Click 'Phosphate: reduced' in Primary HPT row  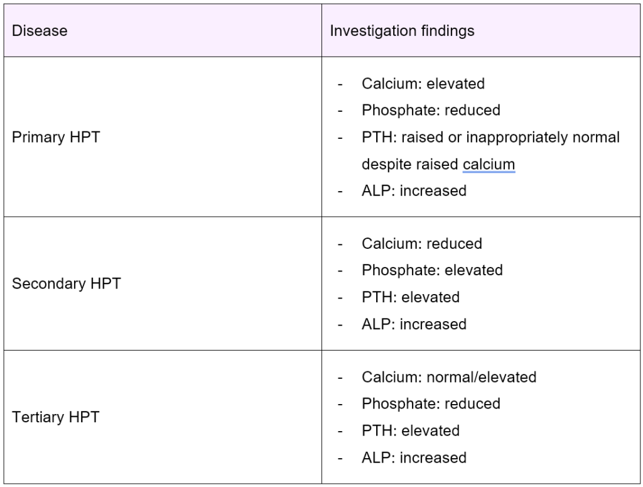click(431, 110)
